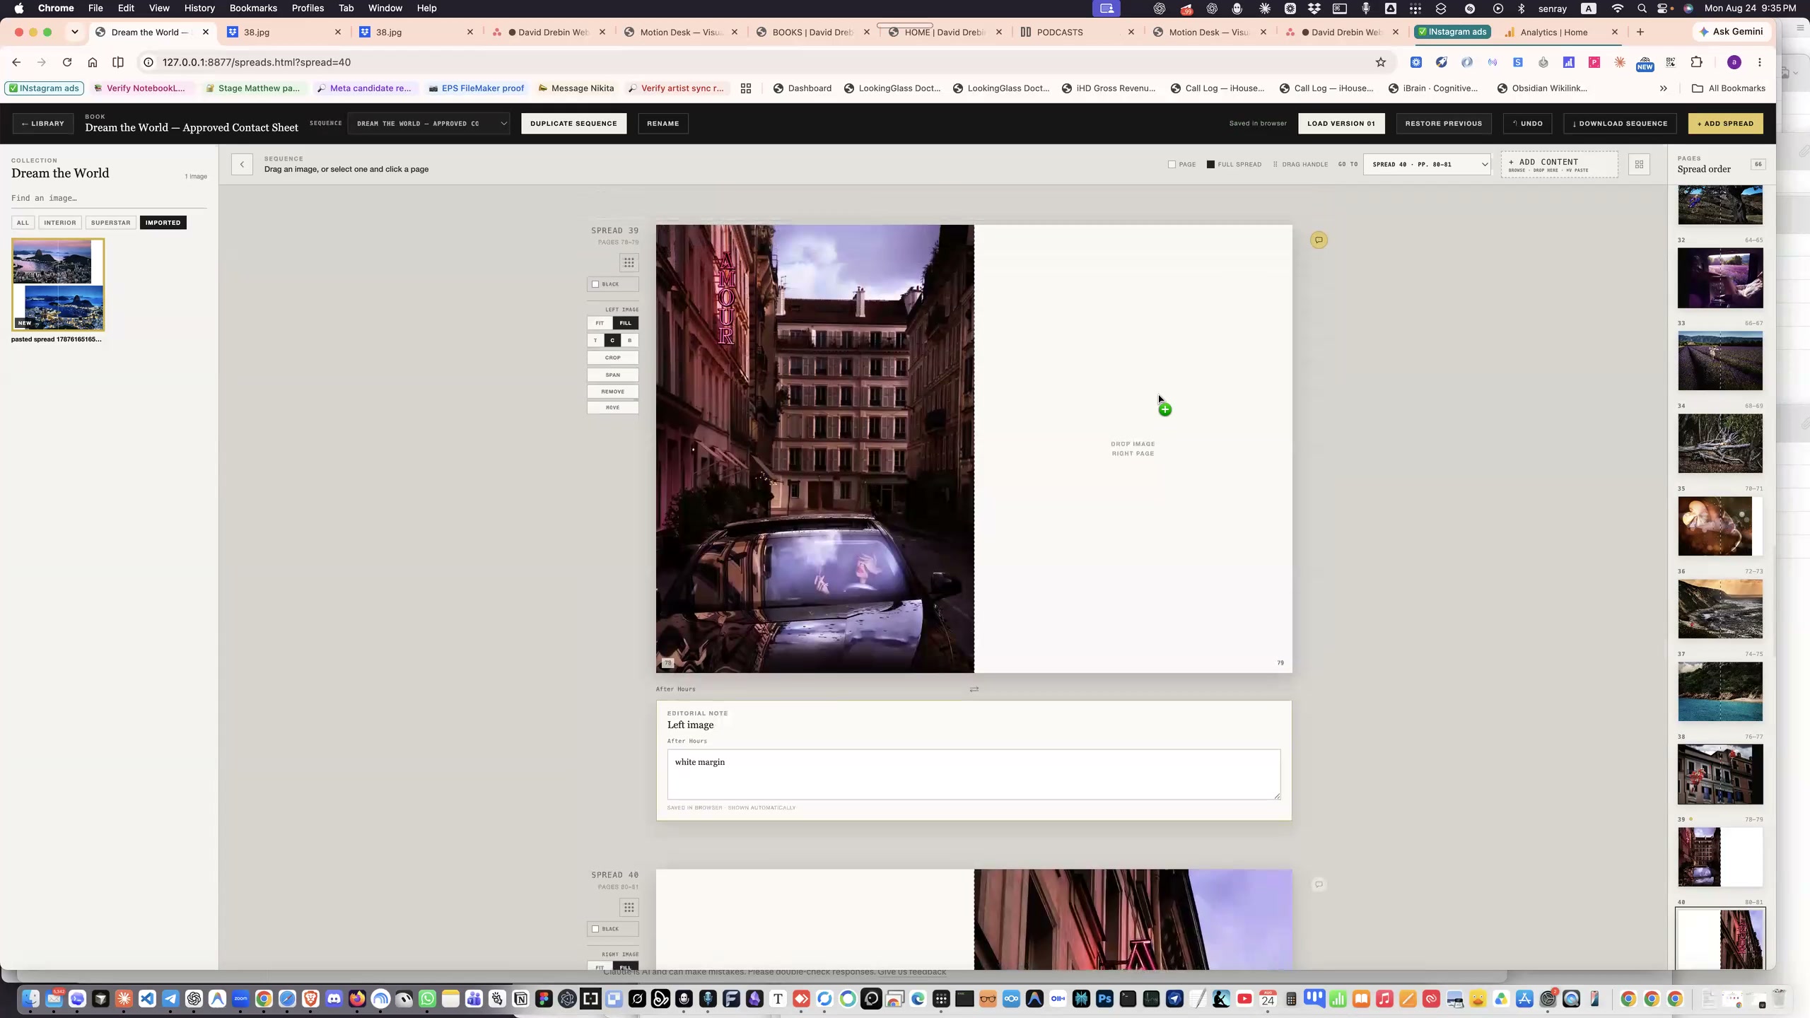The image size is (1810, 1018).
Task: Set Spread 39 left image to FIT
Action: 600,323
